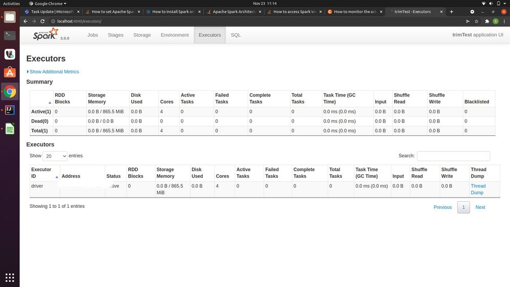
Task: Open the Google Chrome app menu in top bar
Action: point(47,4)
